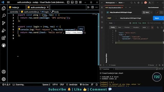
Task: Open the Search view in VS Code
Action: coord(4,16)
